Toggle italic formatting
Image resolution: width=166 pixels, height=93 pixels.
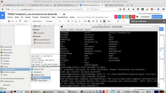pos(72,21)
